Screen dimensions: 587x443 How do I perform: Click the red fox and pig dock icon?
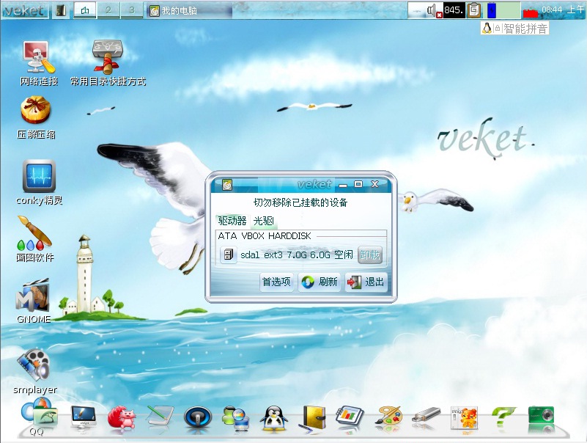(122, 417)
